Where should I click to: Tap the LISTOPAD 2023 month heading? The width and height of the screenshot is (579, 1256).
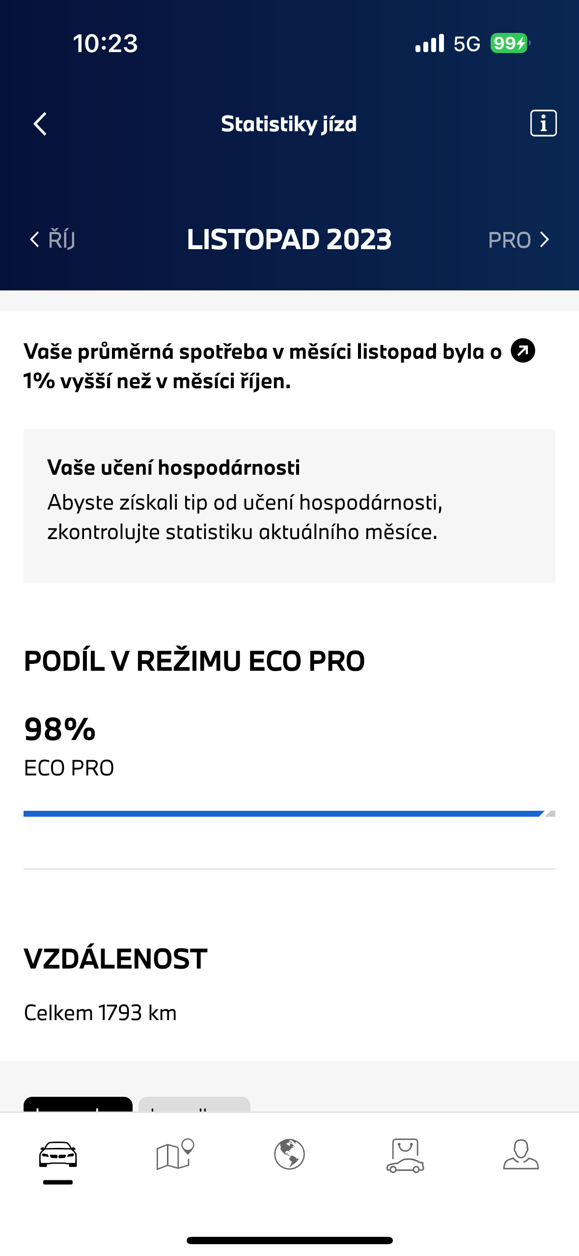(x=289, y=240)
